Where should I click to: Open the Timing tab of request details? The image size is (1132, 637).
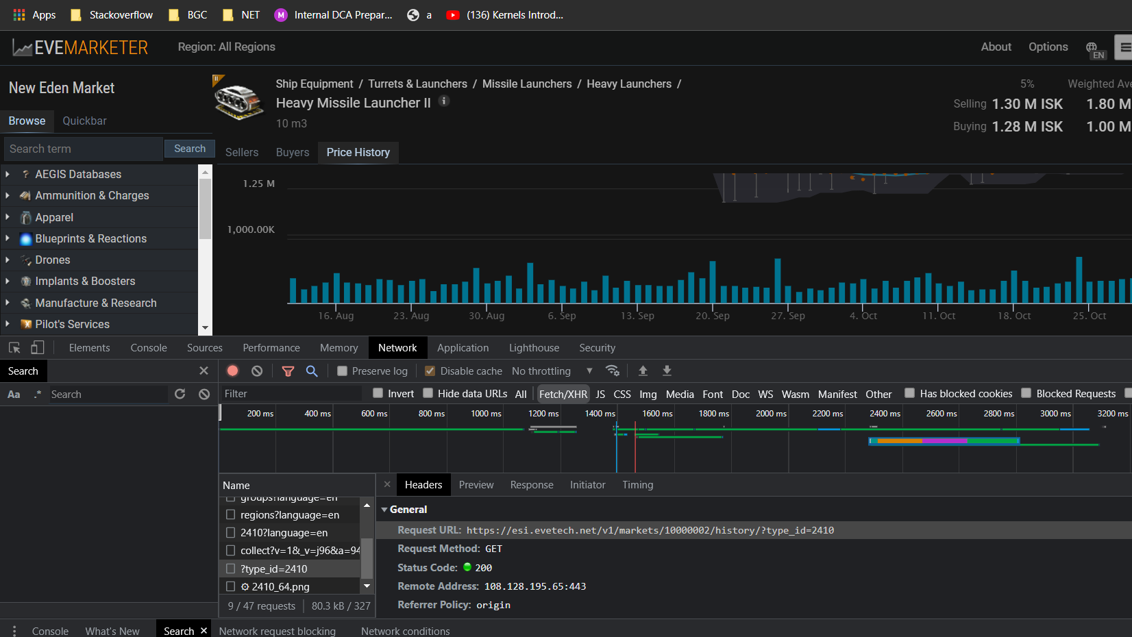point(637,485)
